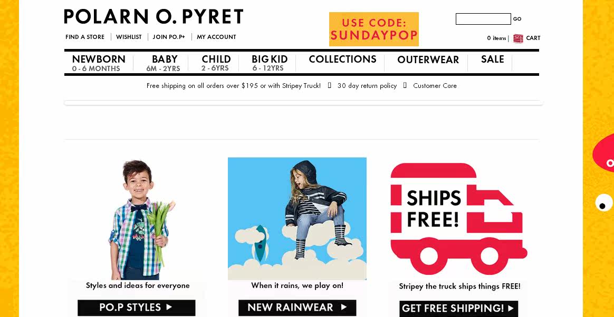Open My Account page

(216, 37)
